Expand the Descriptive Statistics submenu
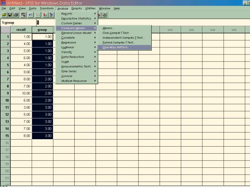Viewport: 250px width, 187px height. pos(76,18)
